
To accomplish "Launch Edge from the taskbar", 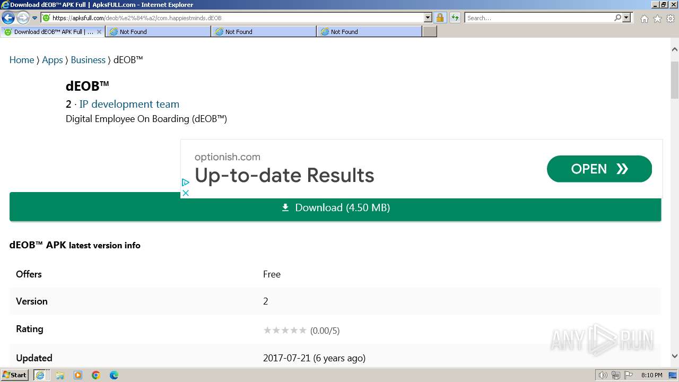I will (114, 375).
